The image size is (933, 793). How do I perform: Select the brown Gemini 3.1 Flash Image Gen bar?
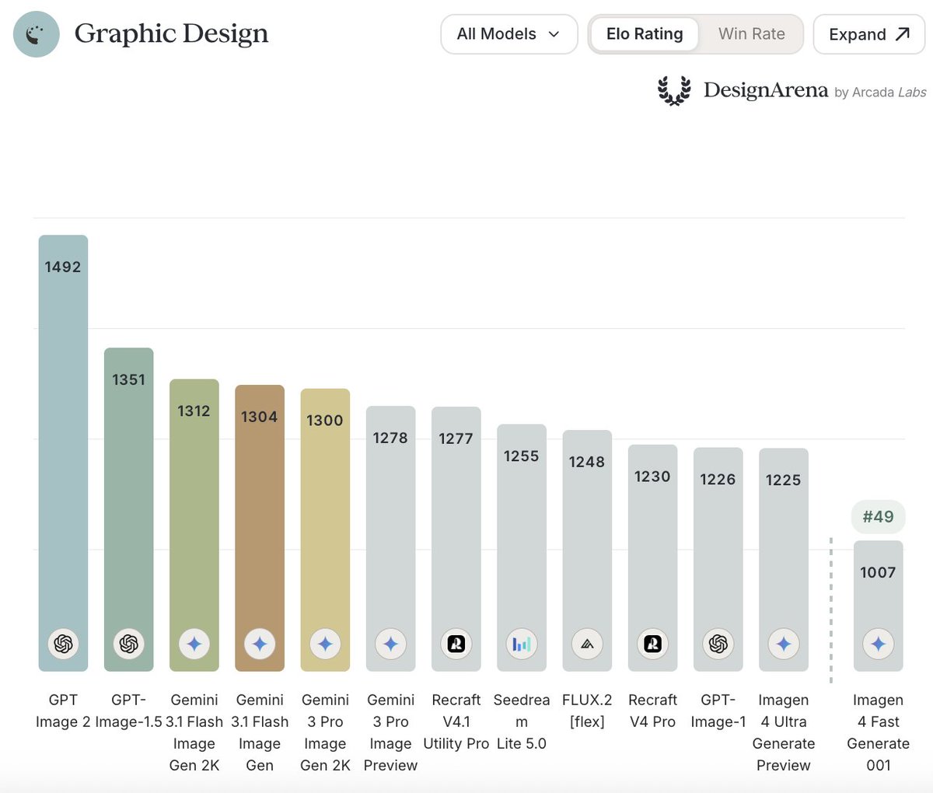[x=260, y=528]
